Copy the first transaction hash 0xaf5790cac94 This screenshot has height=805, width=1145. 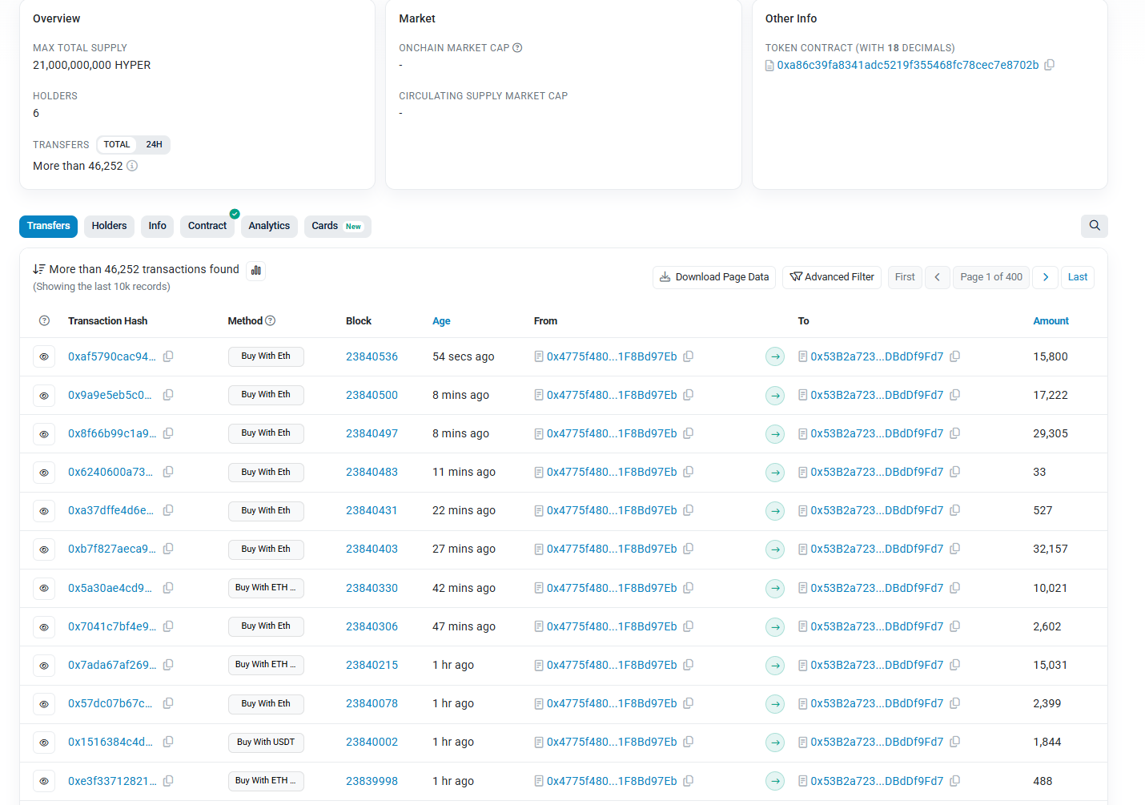point(168,356)
